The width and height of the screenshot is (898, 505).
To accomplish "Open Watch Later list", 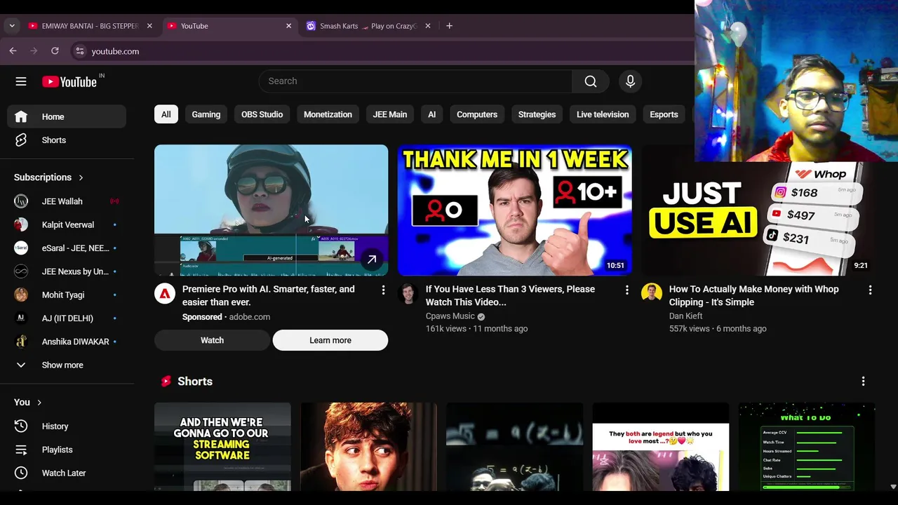I will [x=67, y=473].
